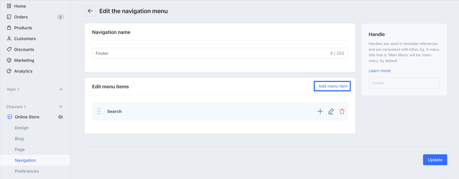Click the pencil edit icon for Search
This screenshot has width=459, height=179.
tap(331, 112)
